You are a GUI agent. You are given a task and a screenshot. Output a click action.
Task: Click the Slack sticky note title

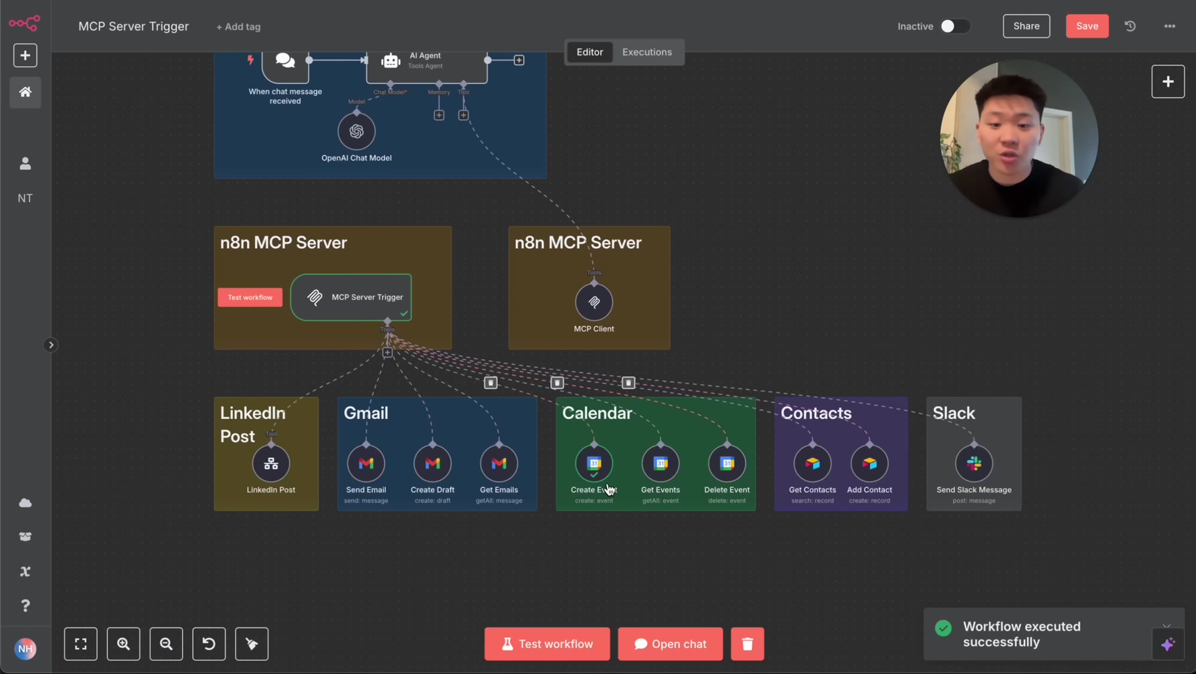click(x=954, y=413)
